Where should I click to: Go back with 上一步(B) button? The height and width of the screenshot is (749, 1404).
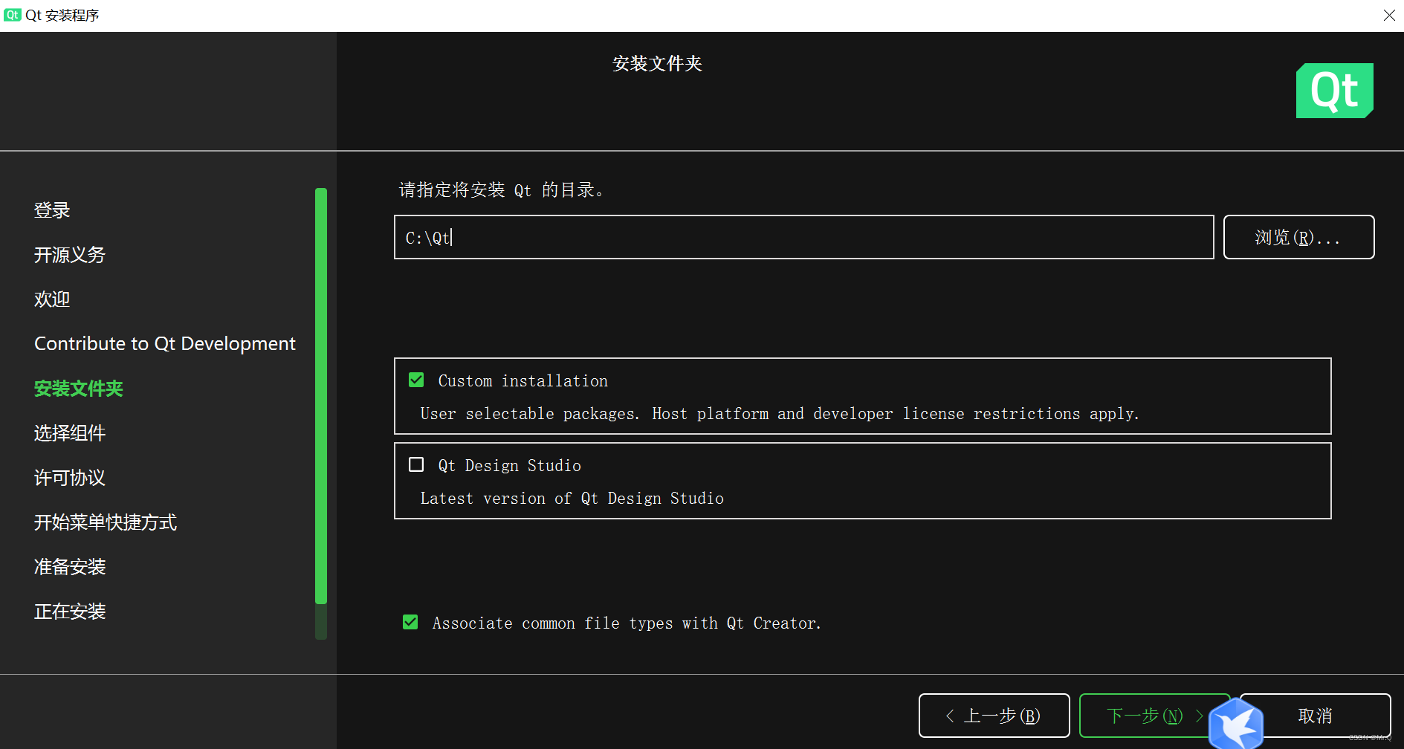click(994, 716)
